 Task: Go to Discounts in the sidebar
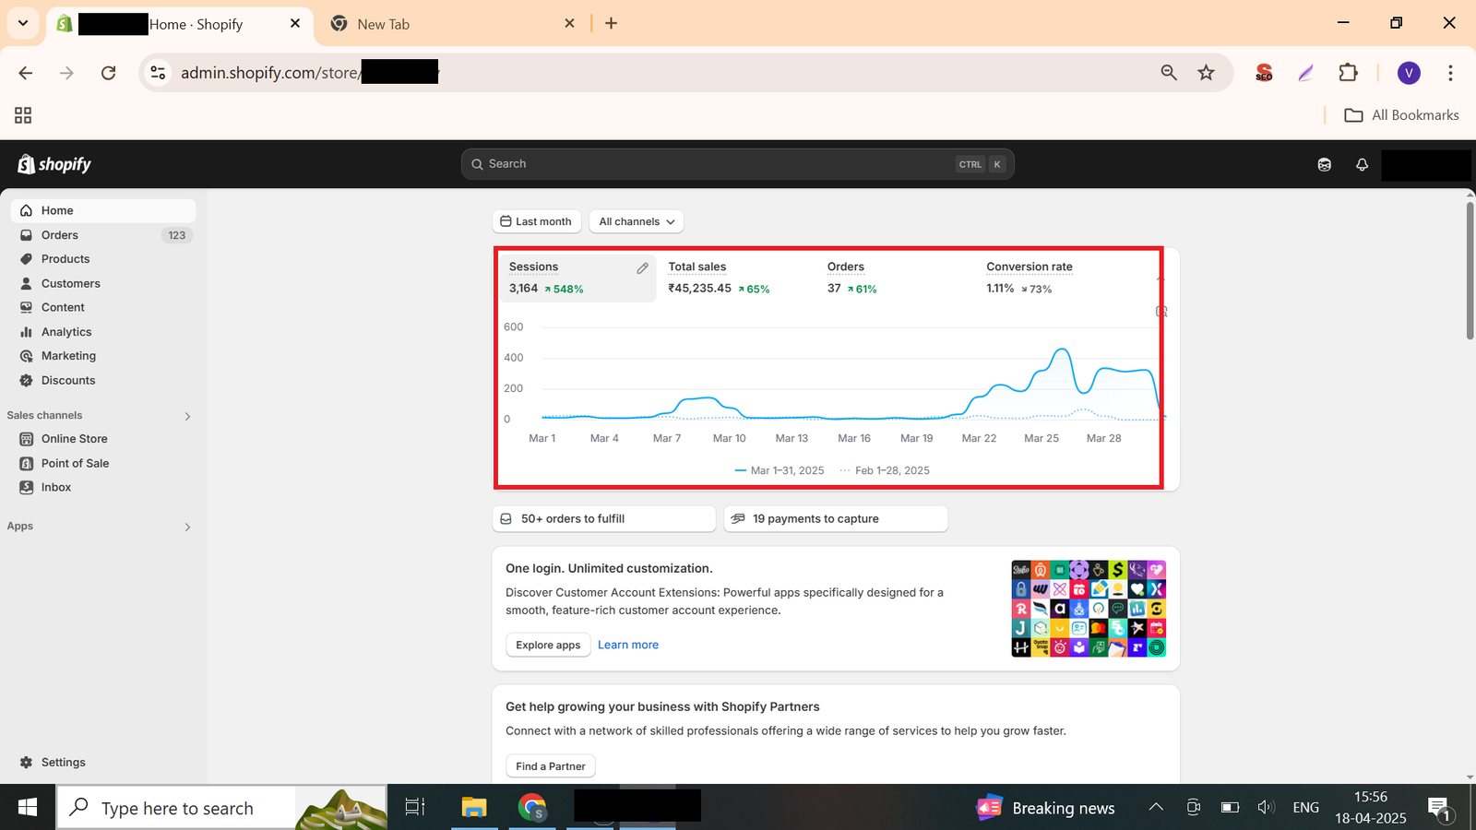(67, 380)
